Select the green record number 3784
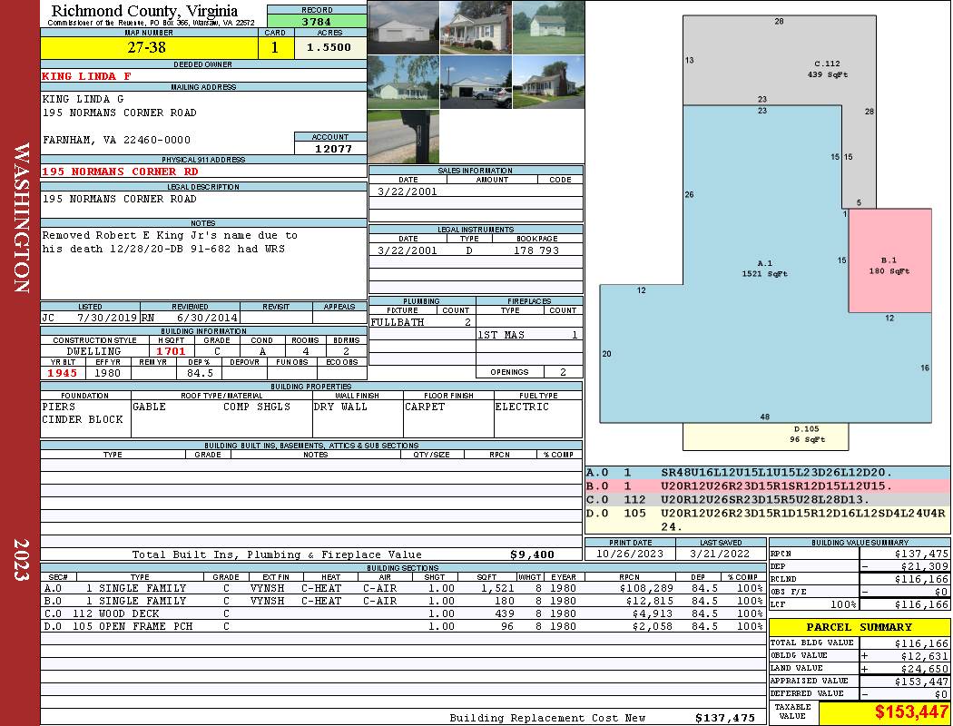The width and height of the screenshot is (953, 726). 317,21
